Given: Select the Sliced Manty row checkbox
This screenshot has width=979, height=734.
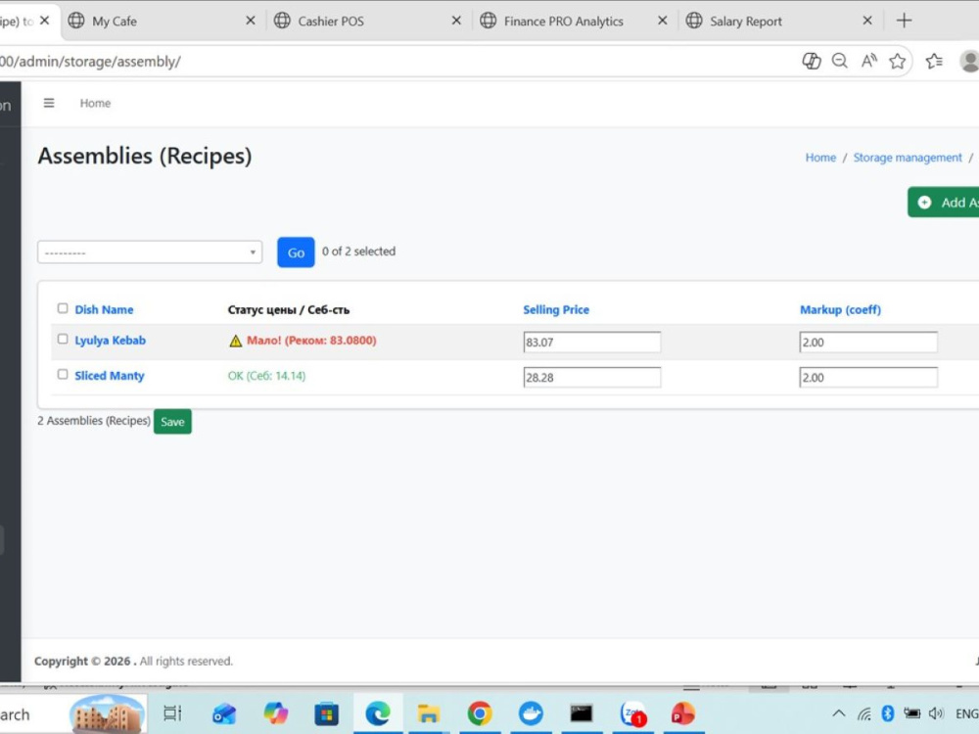Looking at the screenshot, I should coord(63,375).
